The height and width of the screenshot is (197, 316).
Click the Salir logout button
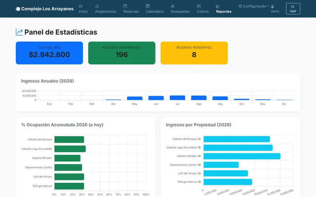point(293,9)
